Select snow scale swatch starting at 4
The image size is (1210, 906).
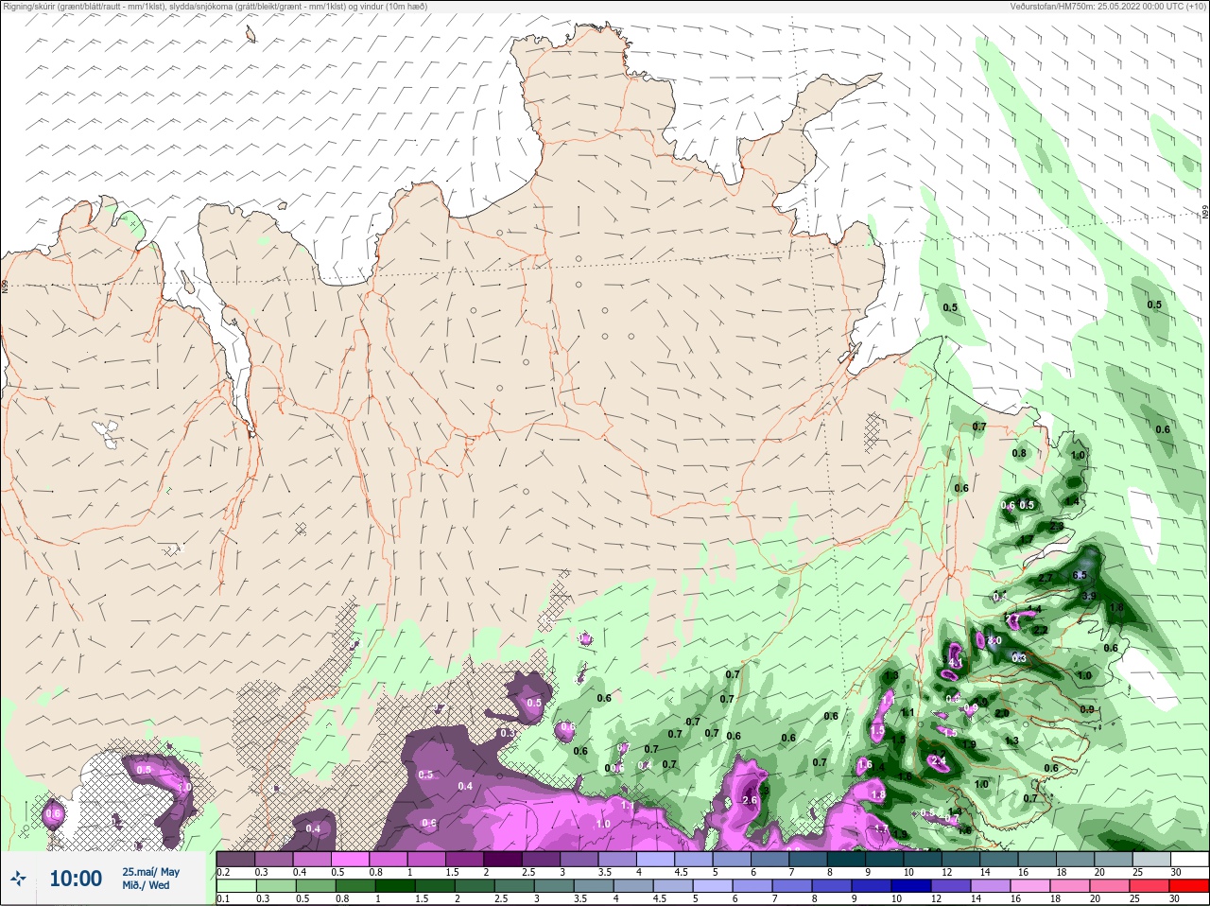coord(657,859)
